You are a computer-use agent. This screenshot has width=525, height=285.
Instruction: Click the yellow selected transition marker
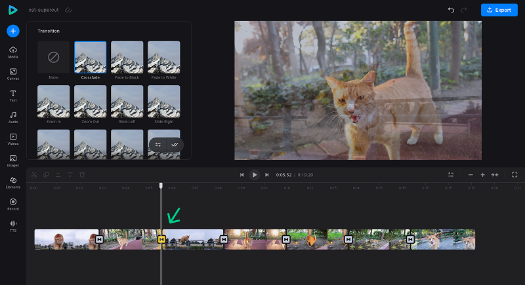(161, 239)
